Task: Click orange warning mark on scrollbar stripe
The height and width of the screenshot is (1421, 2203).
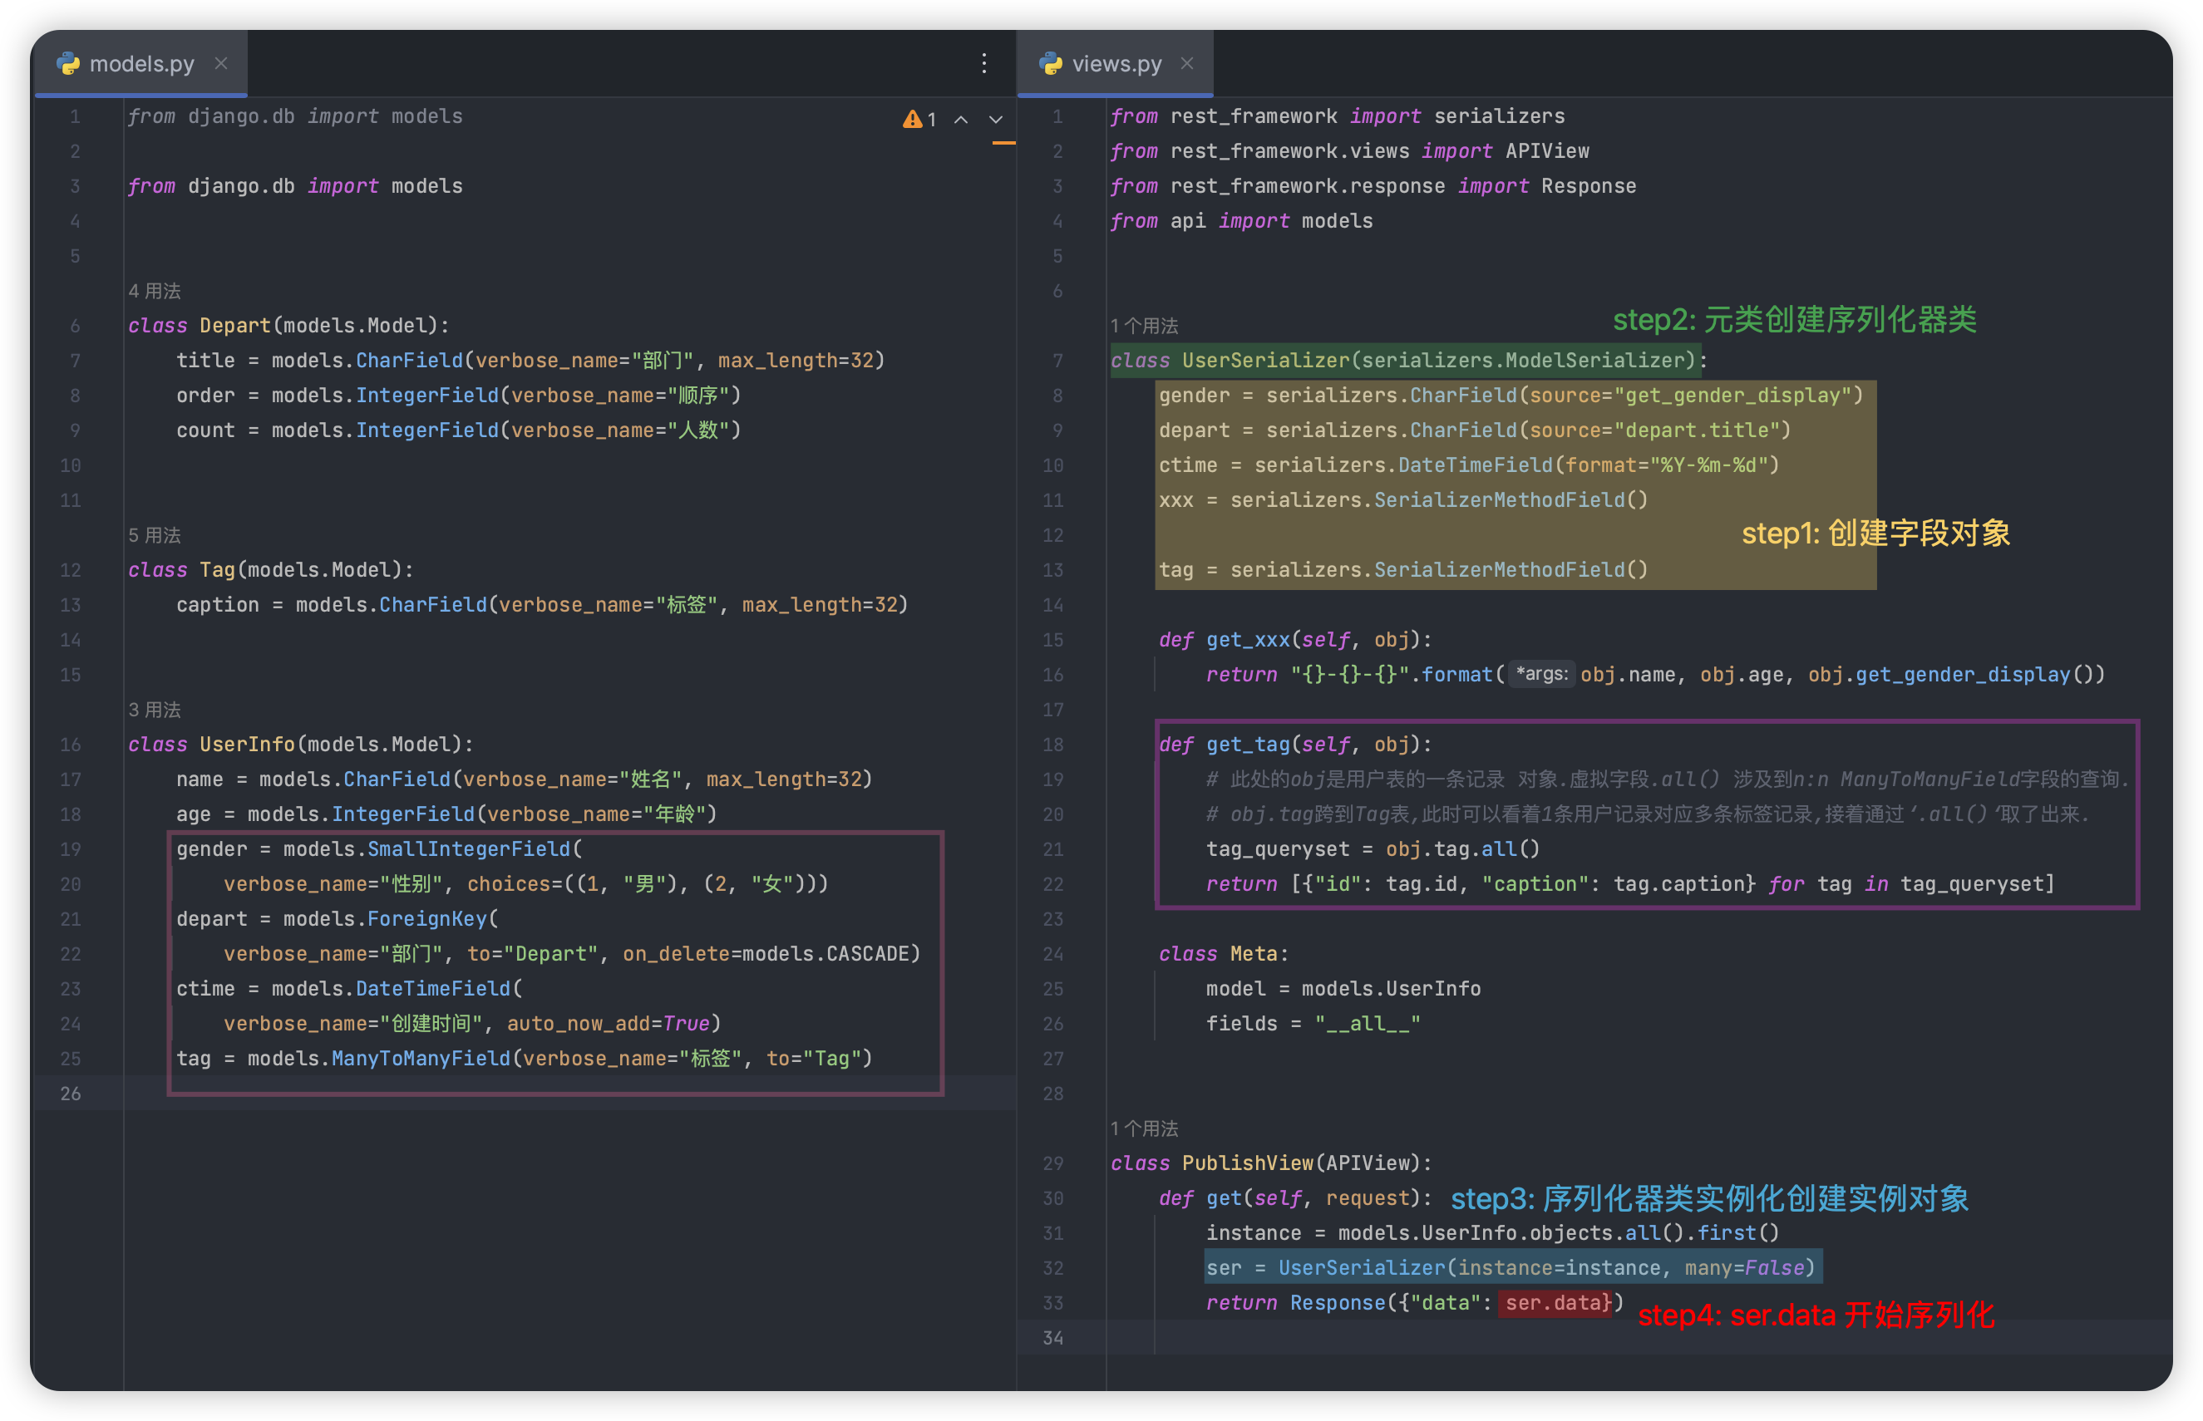Action: [x=1003, y=143]
